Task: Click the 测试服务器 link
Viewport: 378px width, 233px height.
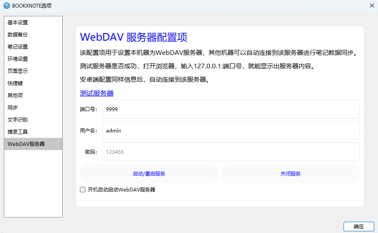Action: (97, 93)
